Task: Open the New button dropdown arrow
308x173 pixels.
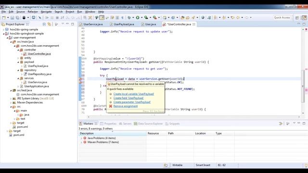Action: 8,18
